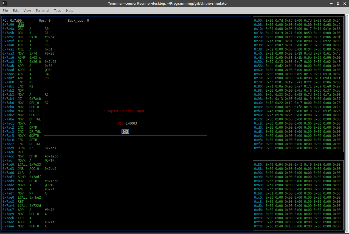Click lower memory row 0xb8 address label

point(259,193)
